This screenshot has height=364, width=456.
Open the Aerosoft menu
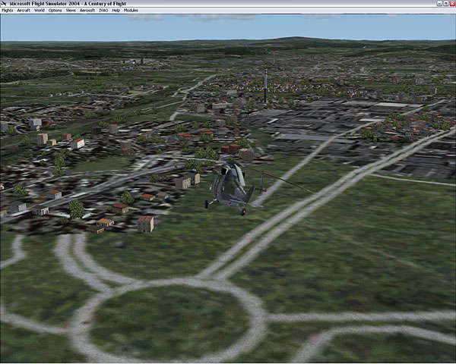click(87, 11)
